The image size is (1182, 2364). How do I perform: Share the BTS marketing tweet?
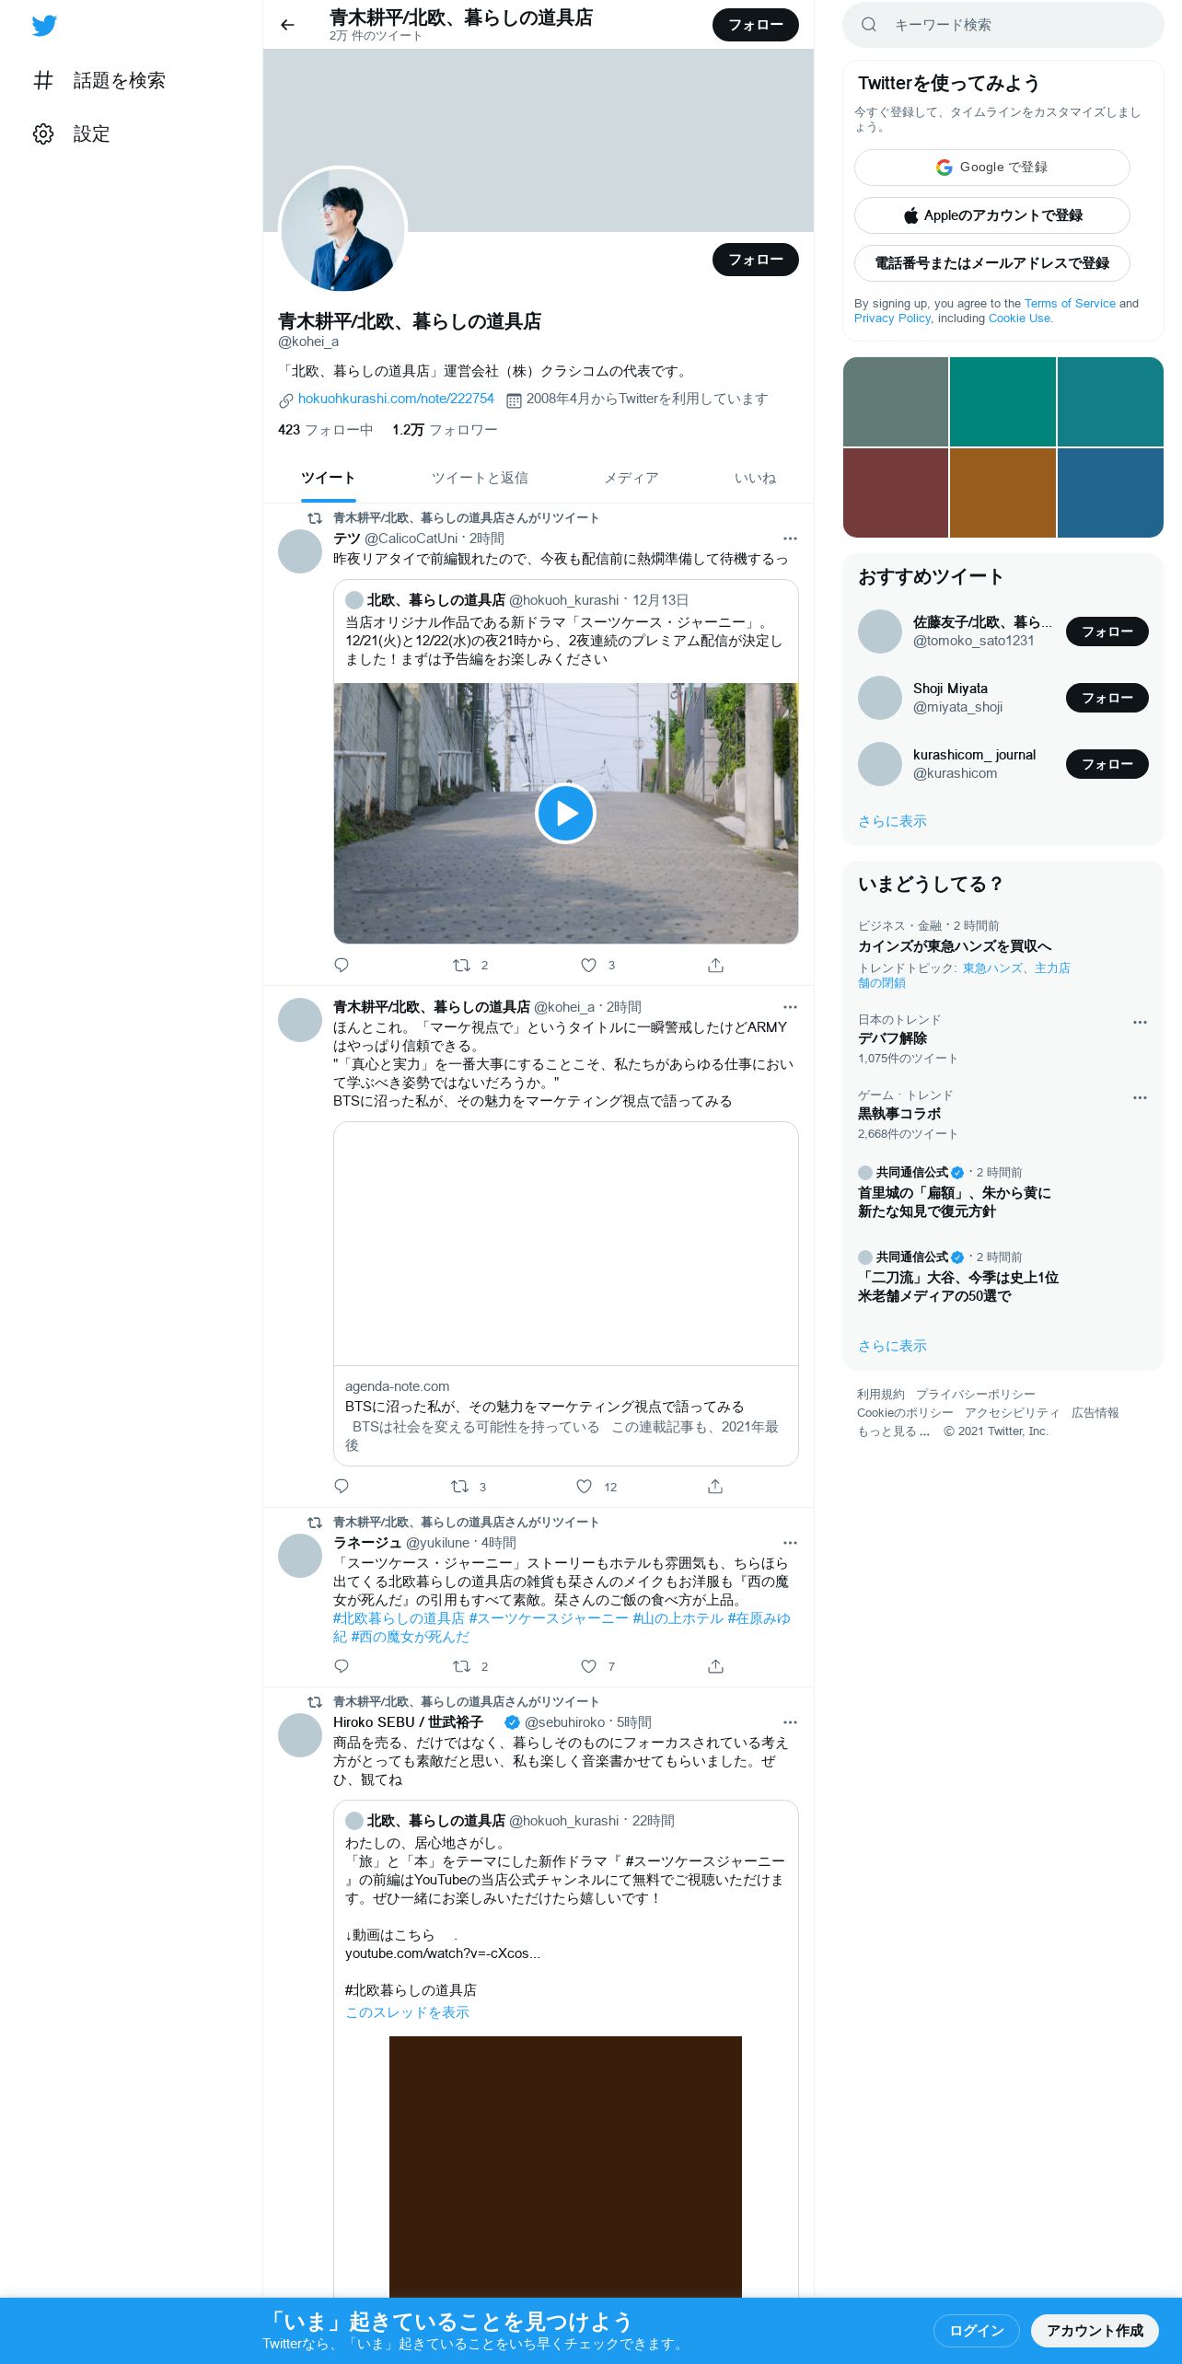(715, 1487)
